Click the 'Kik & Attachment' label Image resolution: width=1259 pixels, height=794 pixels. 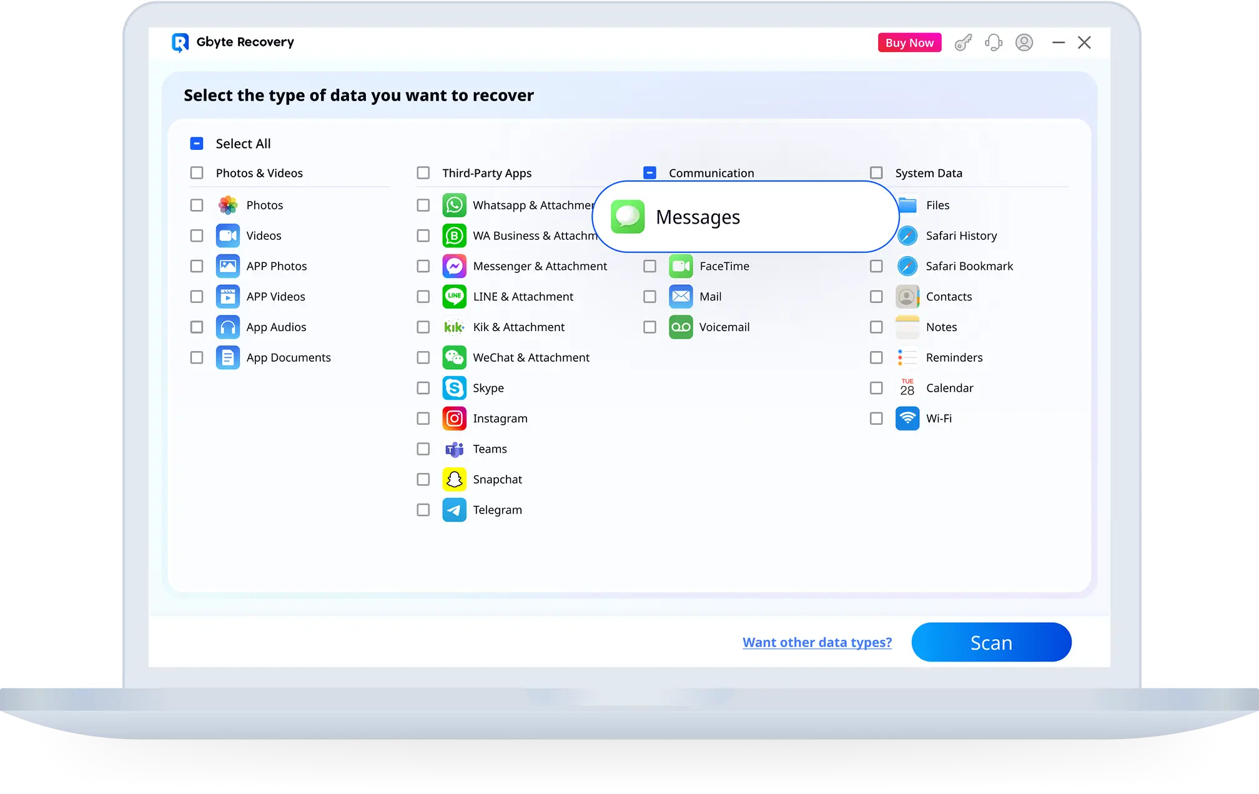coord(518,327)
